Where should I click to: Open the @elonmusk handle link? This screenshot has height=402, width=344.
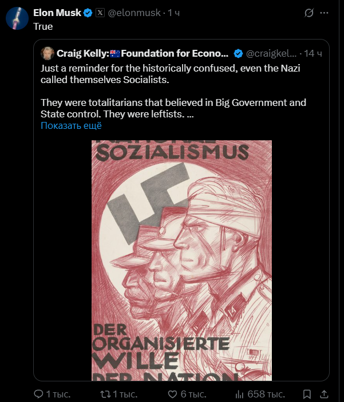(133, 13)
